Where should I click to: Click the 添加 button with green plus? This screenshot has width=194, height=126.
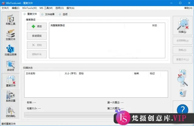click(x=37, y=26)
